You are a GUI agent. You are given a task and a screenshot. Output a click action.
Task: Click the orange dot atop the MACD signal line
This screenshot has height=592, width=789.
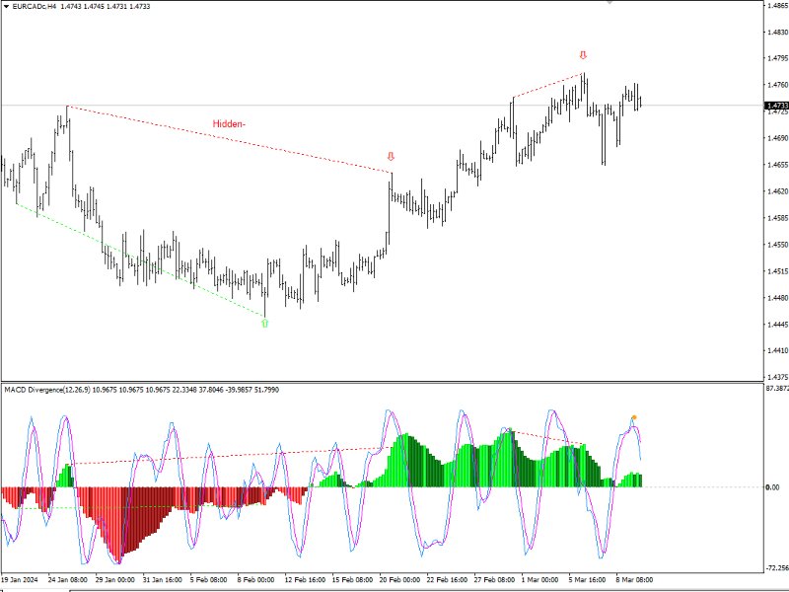(634, 417)
